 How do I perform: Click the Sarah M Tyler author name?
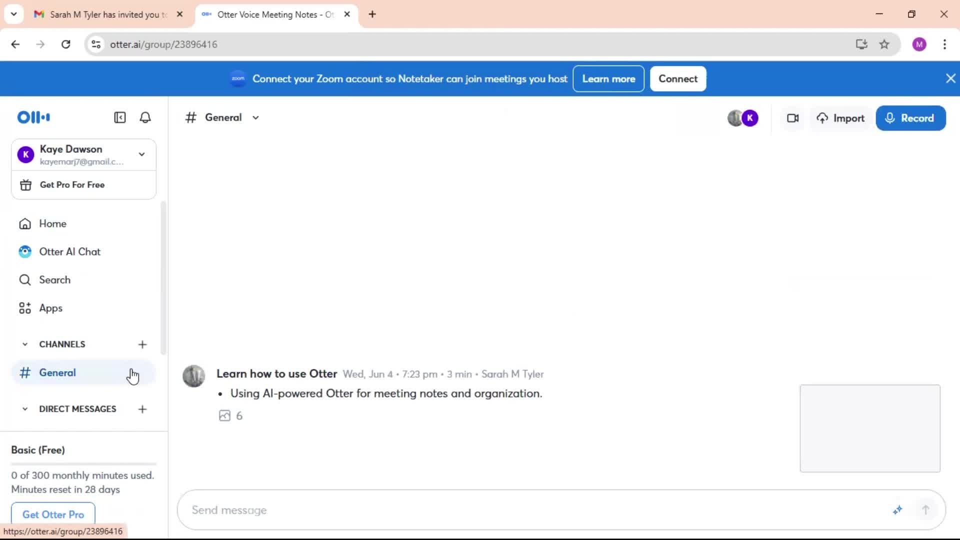pos(512,374)
